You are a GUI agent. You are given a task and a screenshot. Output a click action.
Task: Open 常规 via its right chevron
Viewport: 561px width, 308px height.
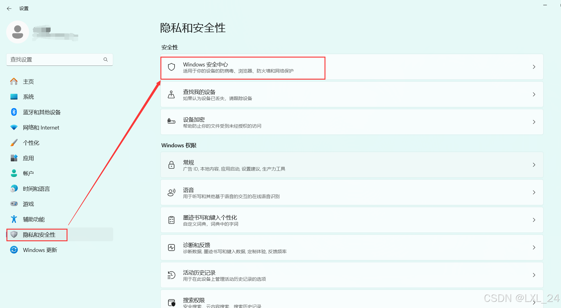[534, 165]
